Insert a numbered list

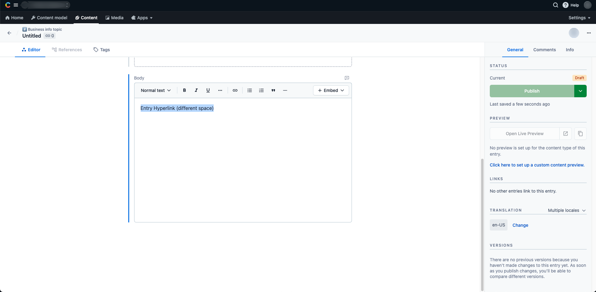(x=262, y=90)
